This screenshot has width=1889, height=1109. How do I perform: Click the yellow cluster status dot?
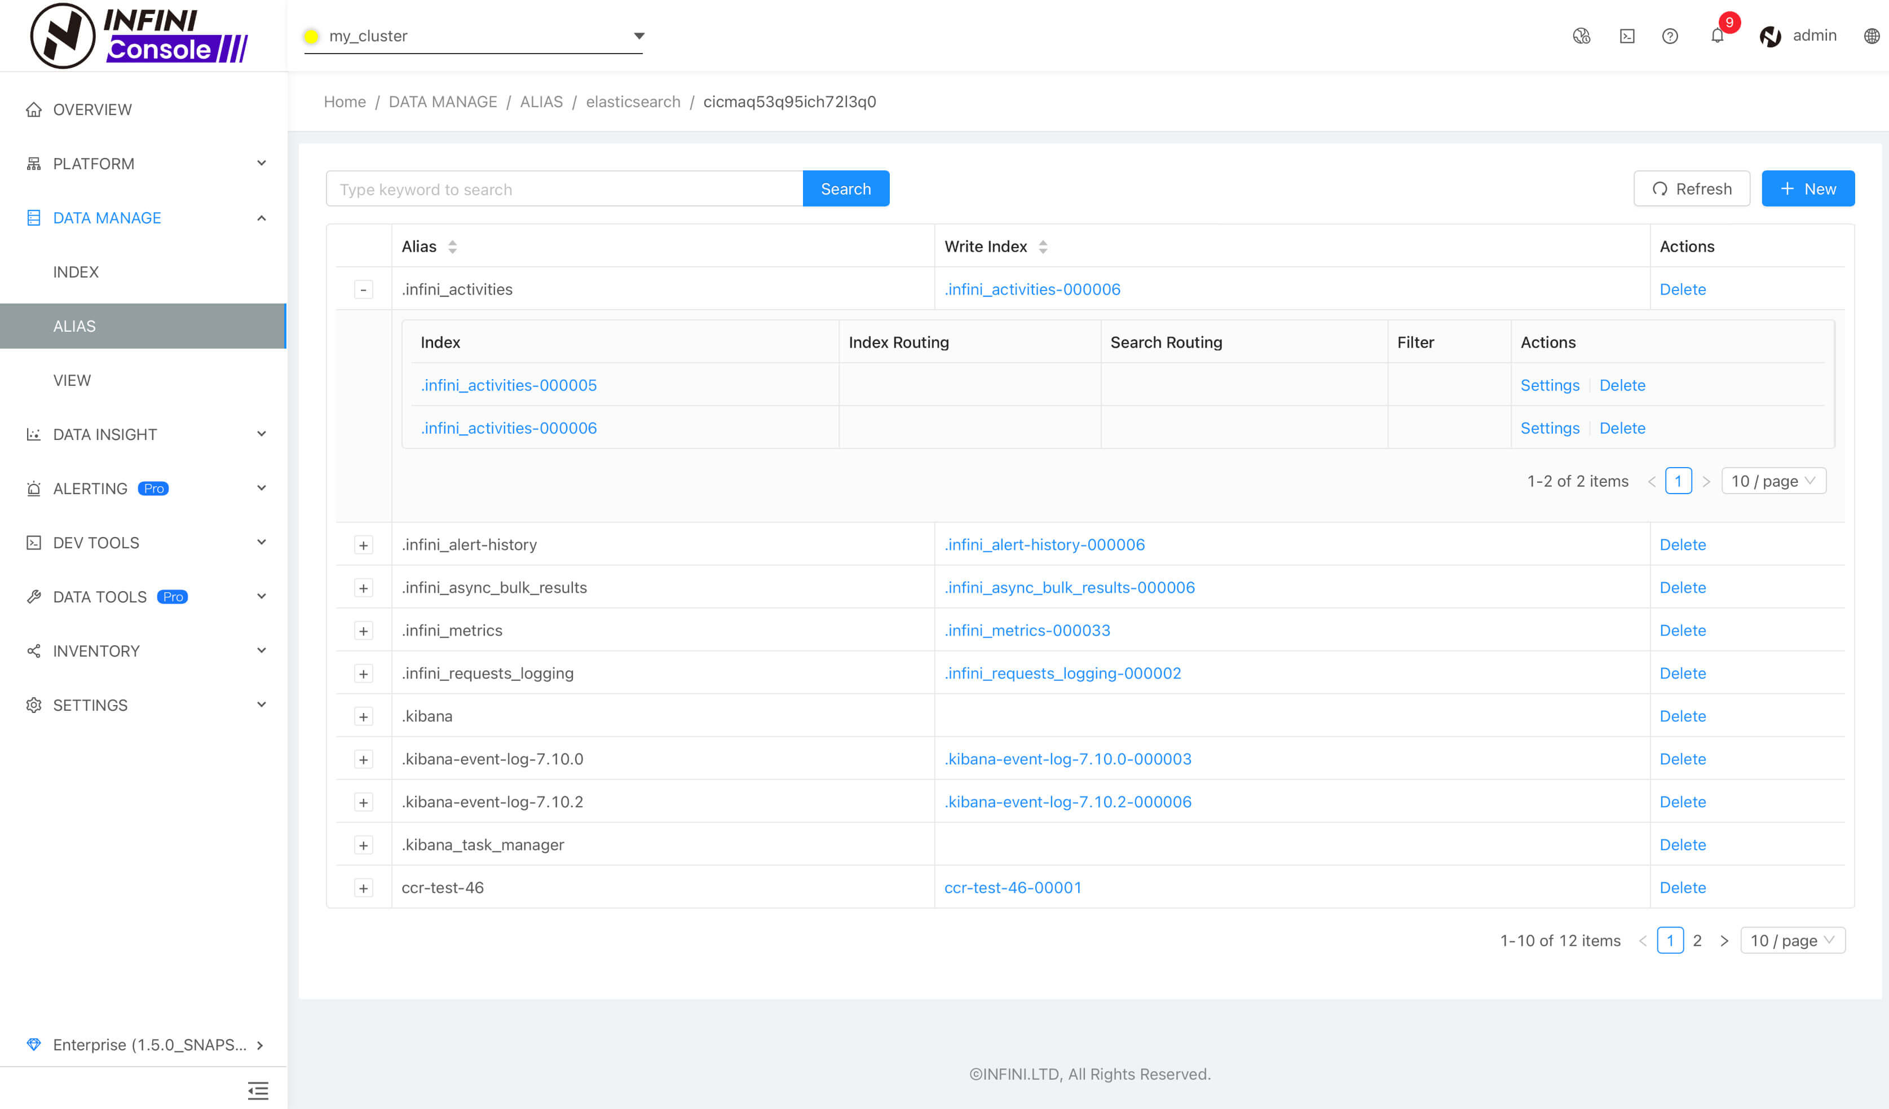(311, 36)
